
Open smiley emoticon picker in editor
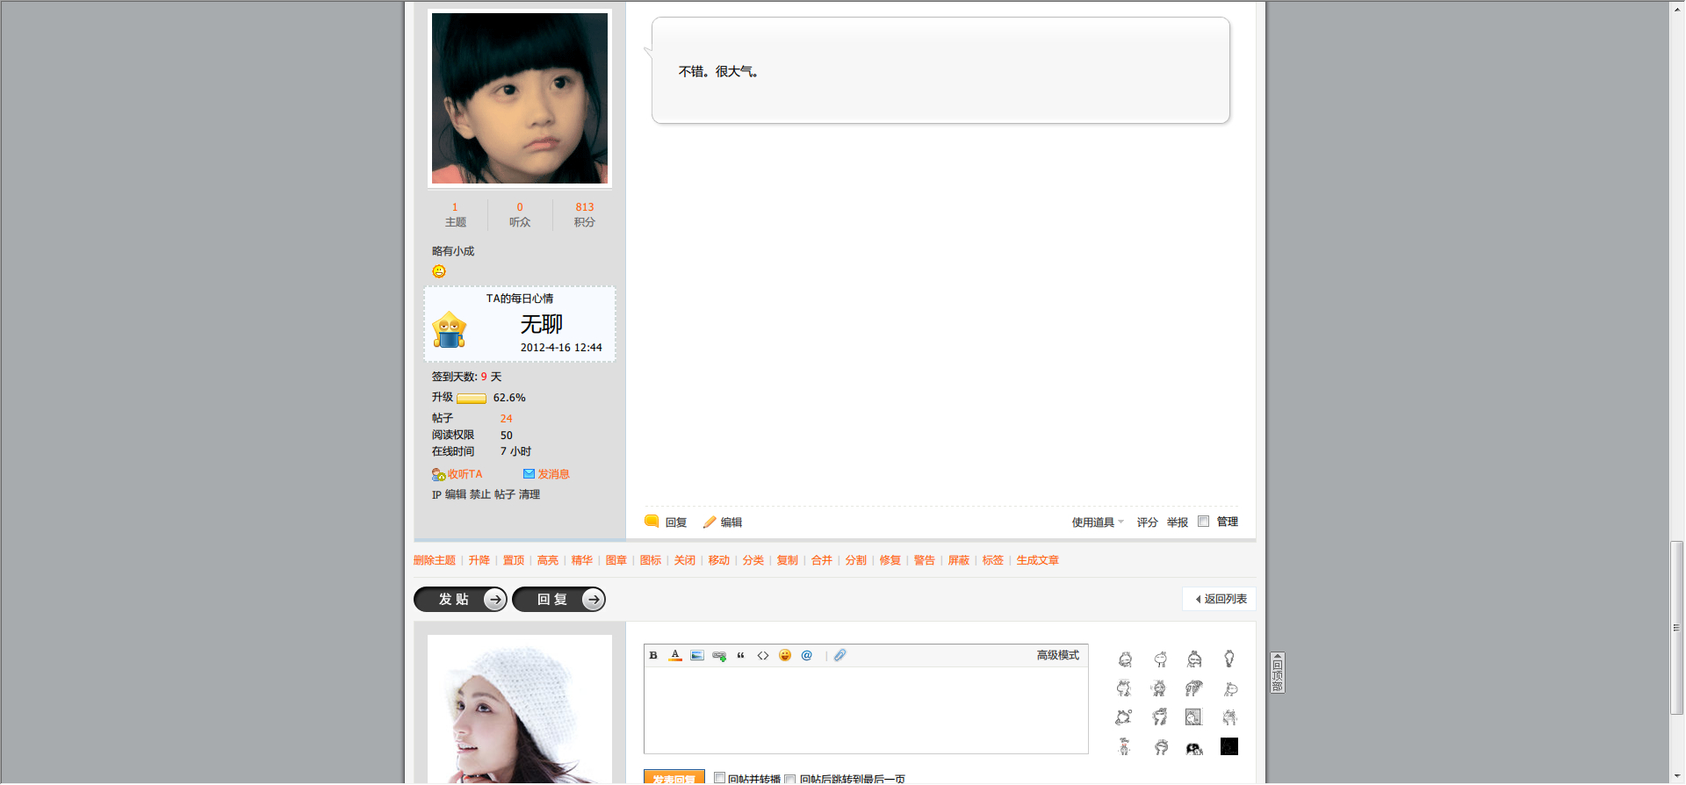785,656
